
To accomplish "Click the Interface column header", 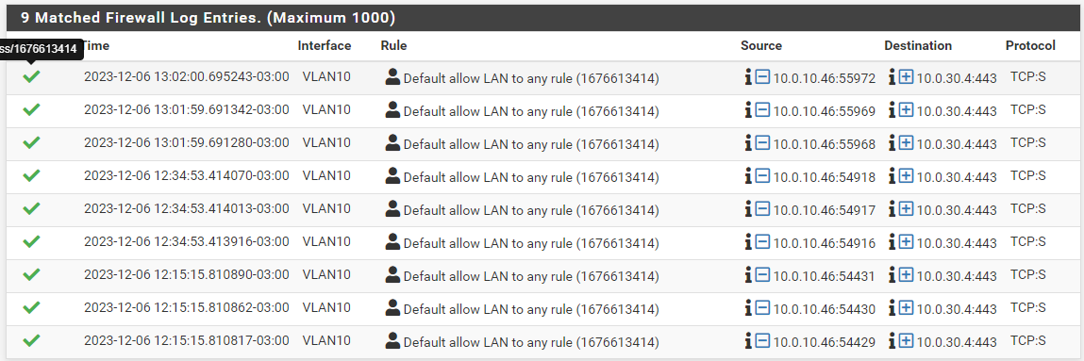I will click(x=325, y=45).
